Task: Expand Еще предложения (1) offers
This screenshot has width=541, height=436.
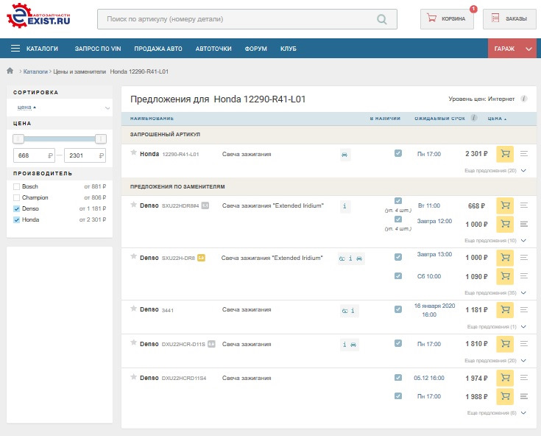Action: [x=497, y=326]
